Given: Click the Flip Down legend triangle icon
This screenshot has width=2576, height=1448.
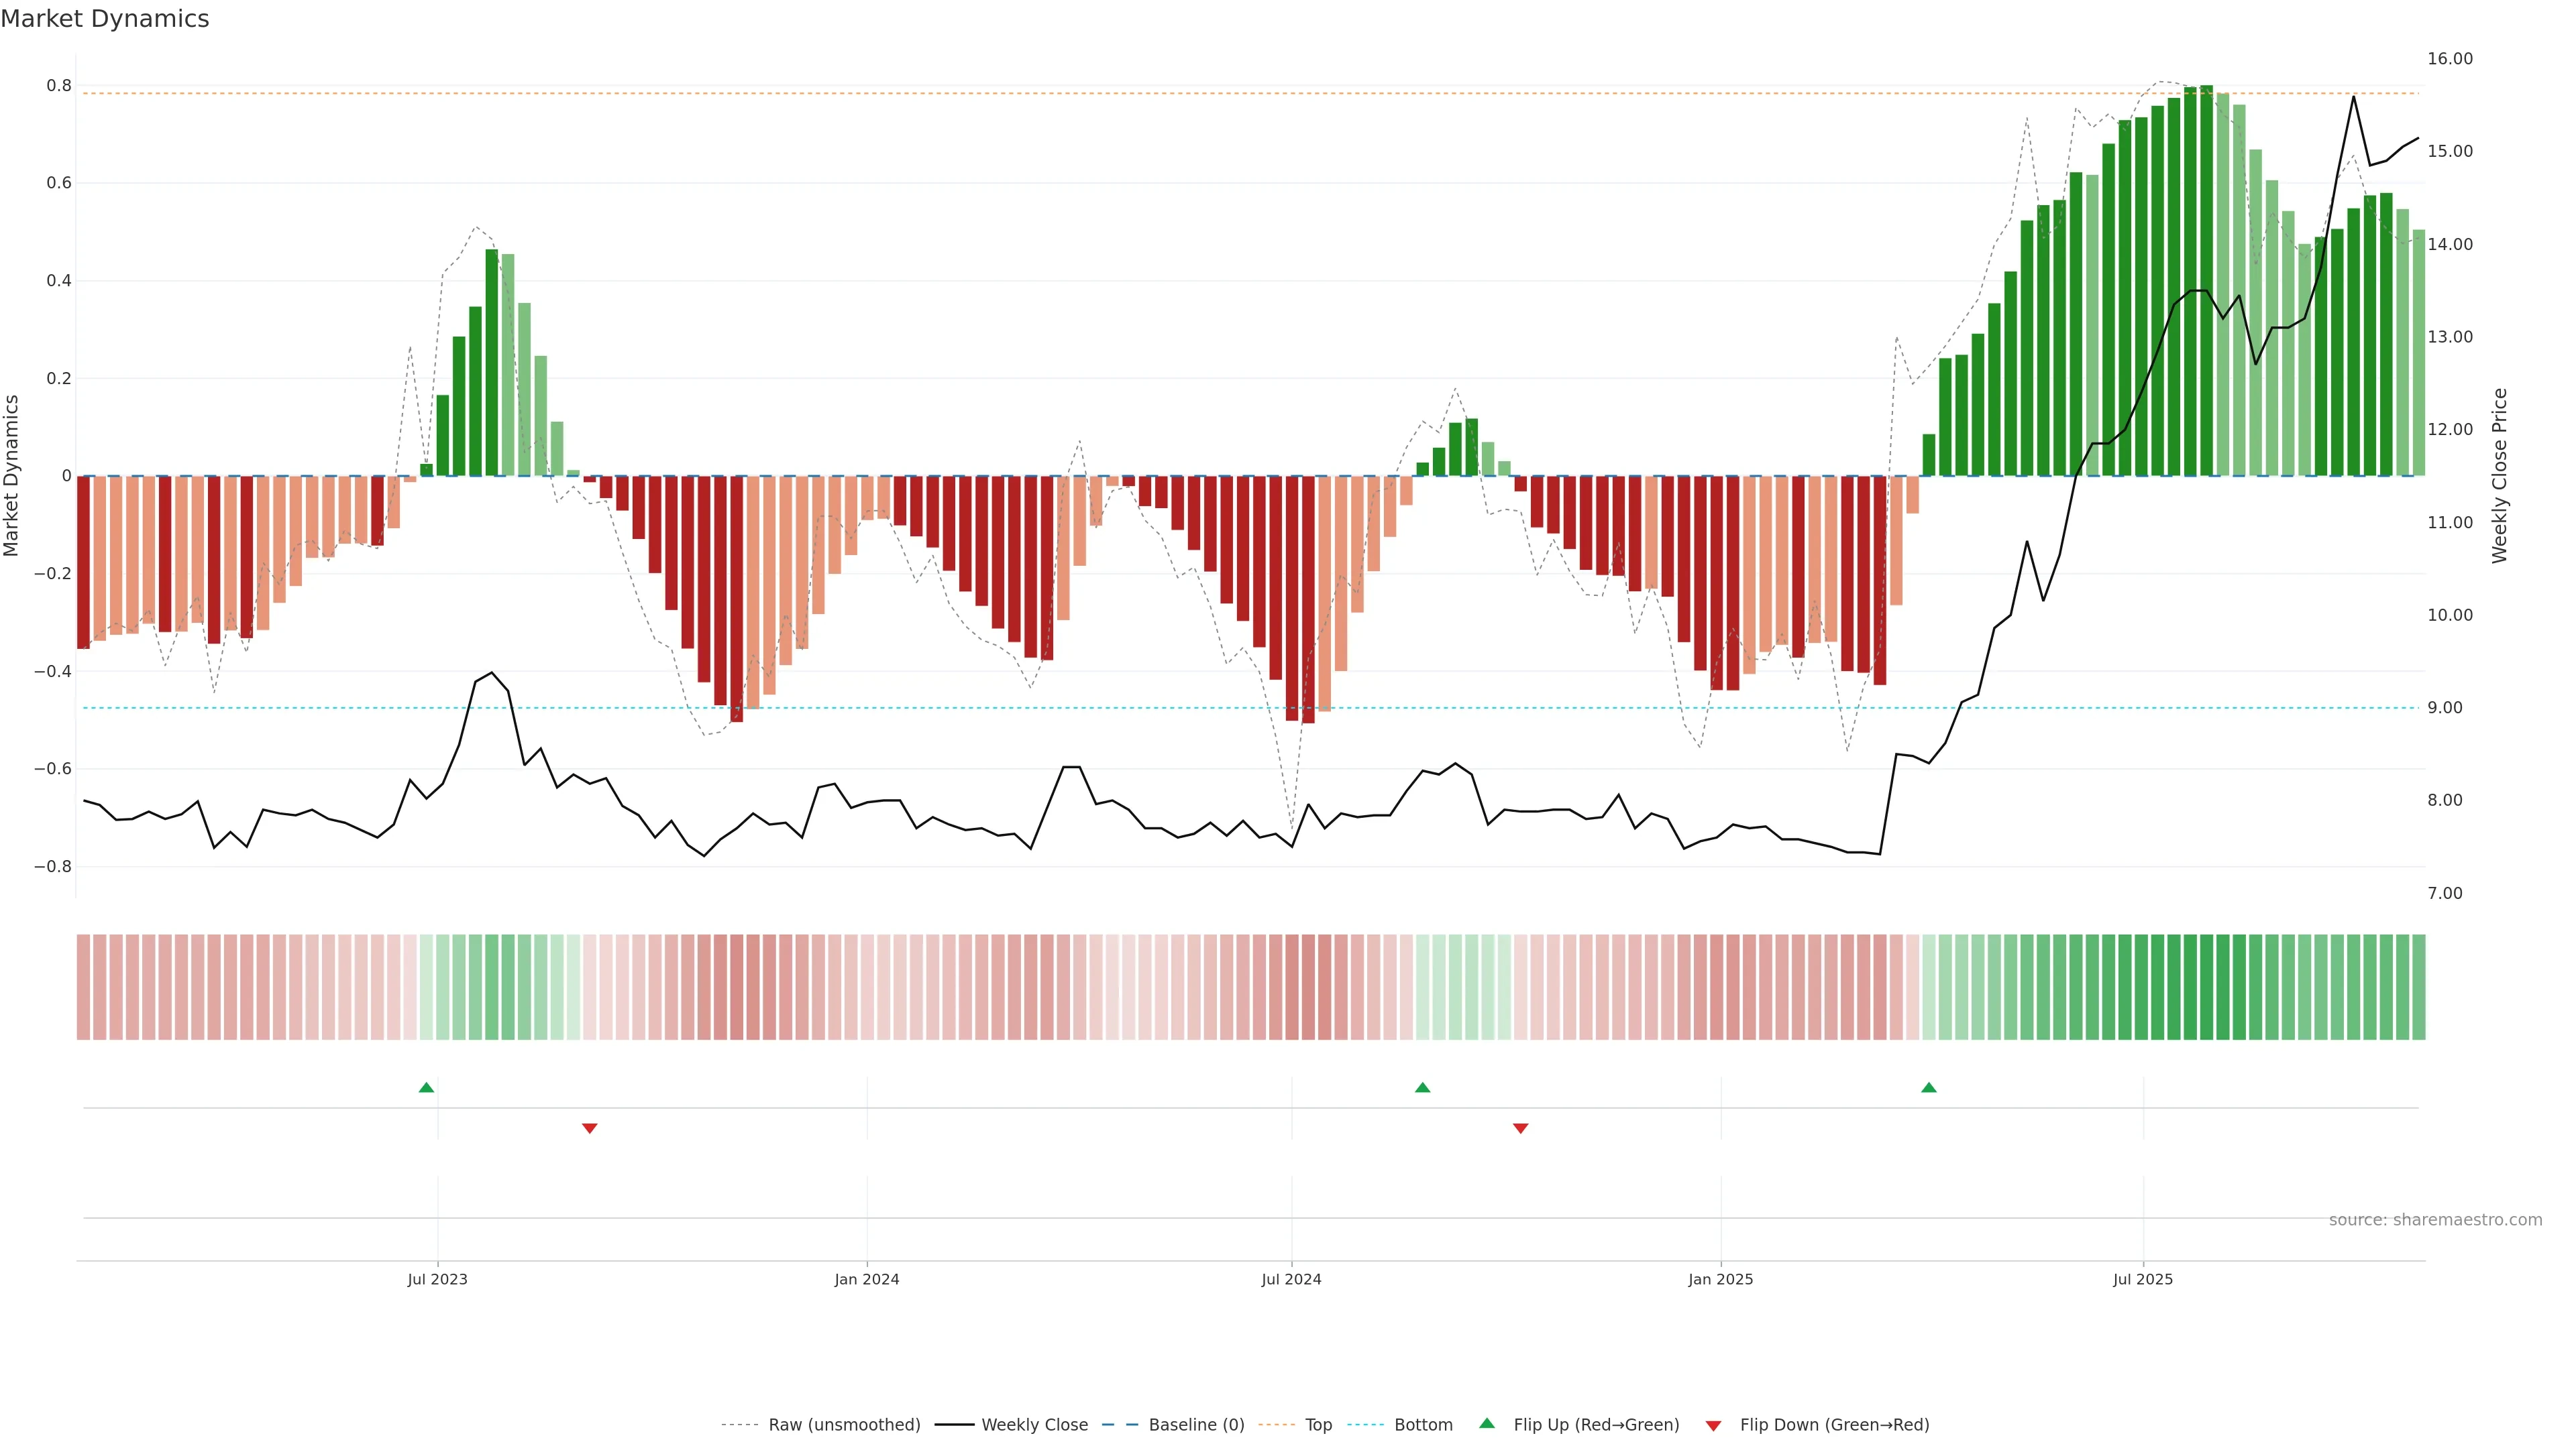Looking at the screenshot, I should pyautogui.click(x=1713, y=1426).
